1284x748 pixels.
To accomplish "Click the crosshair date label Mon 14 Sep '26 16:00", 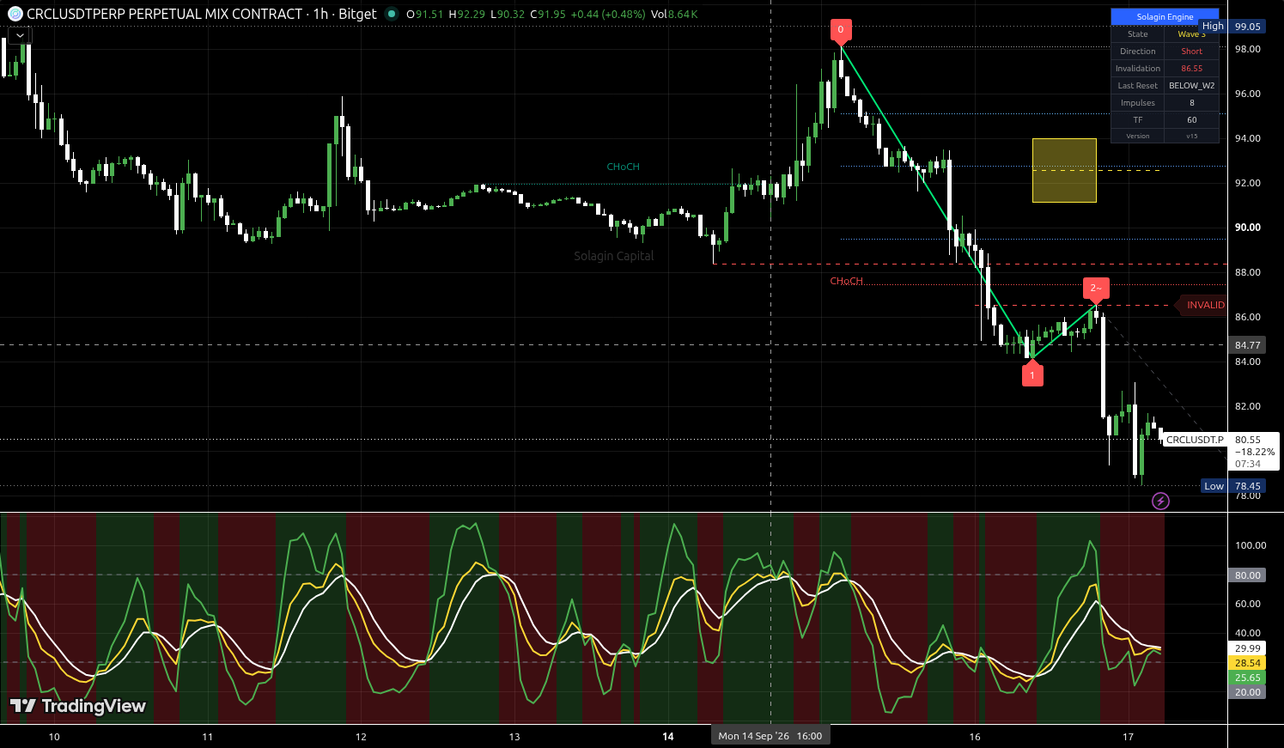I will coord(770,736).
